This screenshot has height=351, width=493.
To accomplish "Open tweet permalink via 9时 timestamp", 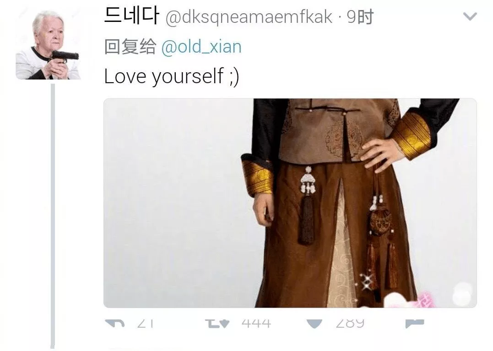I will (x=360, y=17).
